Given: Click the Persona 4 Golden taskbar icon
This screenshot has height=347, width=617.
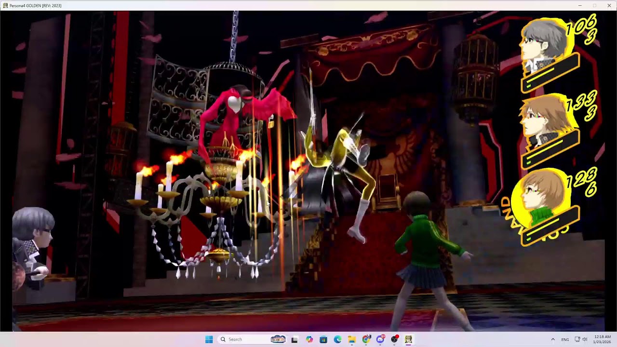Looking at the screenshot, I should tap(409, 339).
